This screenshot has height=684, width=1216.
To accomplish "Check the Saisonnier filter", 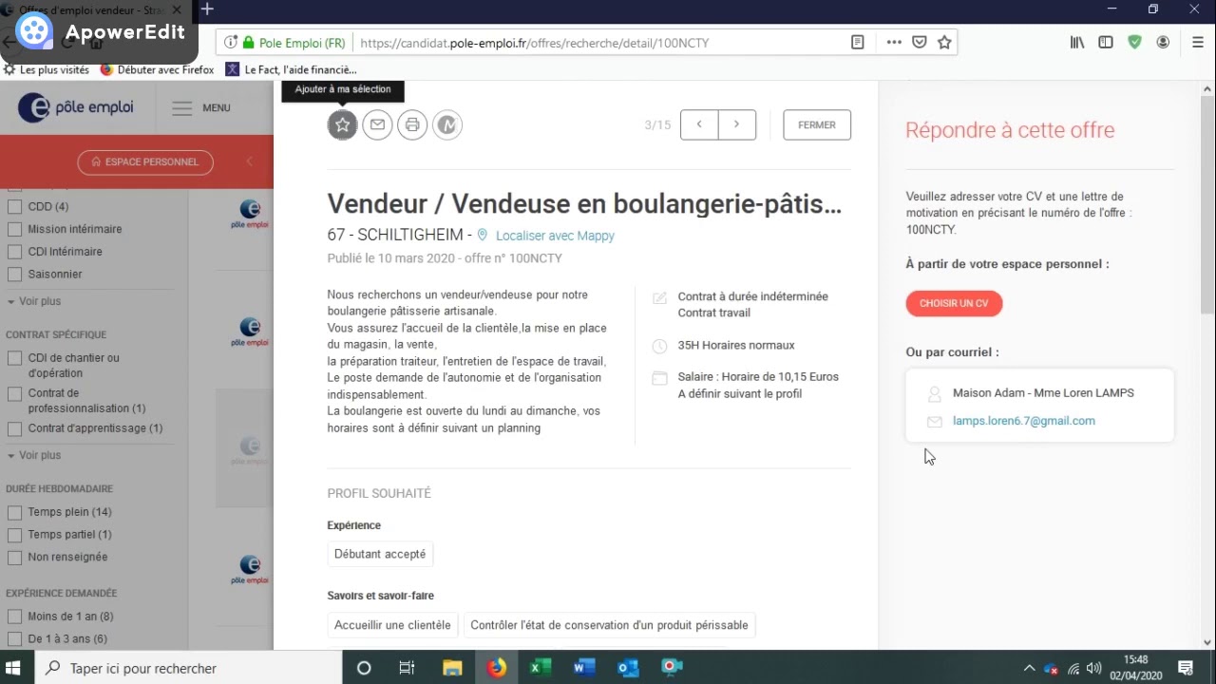I will (14, 275).
